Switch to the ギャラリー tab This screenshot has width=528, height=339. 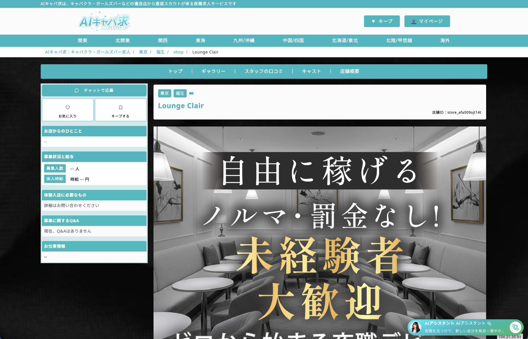pyautogui.click(x=213, y=72)
